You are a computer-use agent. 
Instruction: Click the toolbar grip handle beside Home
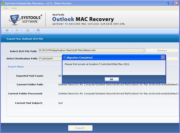2,31
